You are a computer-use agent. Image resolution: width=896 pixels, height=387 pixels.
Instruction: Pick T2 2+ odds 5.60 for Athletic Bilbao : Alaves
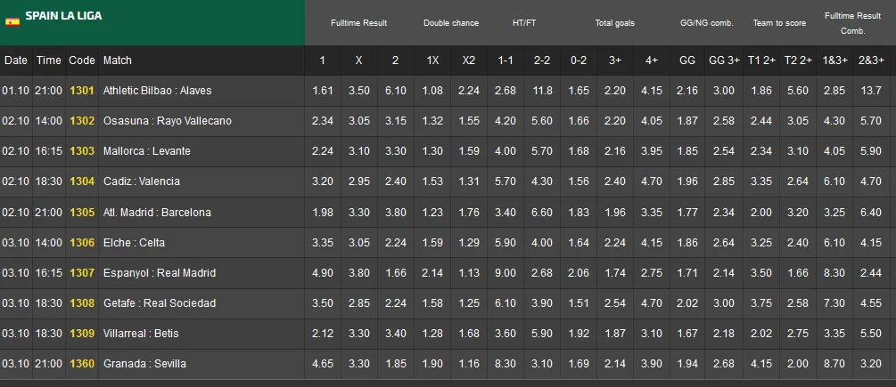click(x=799, y=91)
